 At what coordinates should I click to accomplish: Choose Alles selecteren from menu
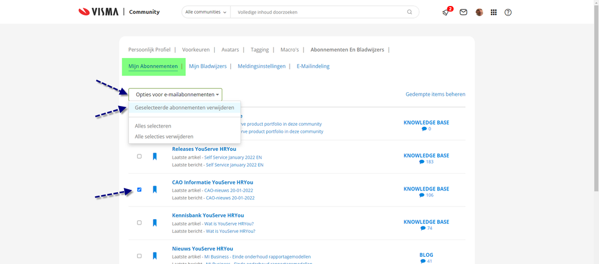pos(153,126)
